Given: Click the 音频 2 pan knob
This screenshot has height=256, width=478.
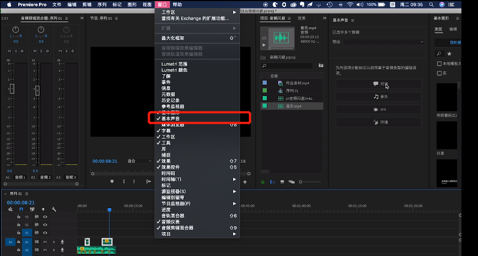Looking at the screenshot, I should pos(41,29).
